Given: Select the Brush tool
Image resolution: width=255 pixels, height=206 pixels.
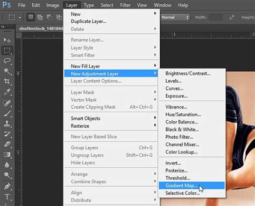Looking at the screenshot, I should 7,113.
